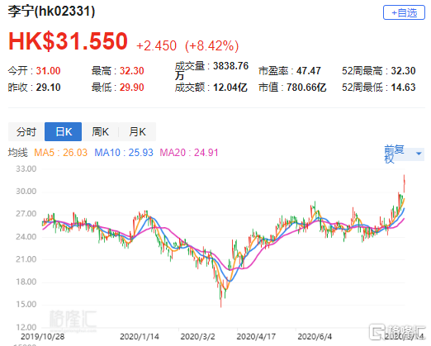This screenshot has width=431, height=346.
Task: Click the 52周最高 value 32.30
Action: click(403, 71)
